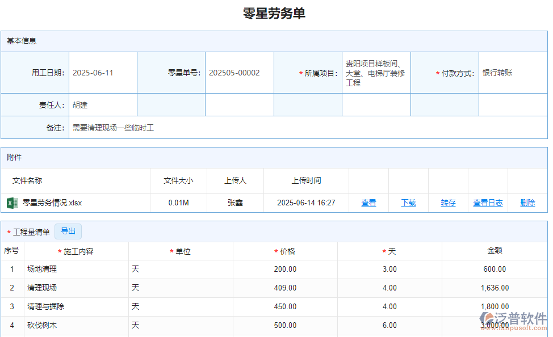The width and height of the screenshot is (553, 337).
Task: Download the attachment via 下载 link
Action: pyautogui.click(x=408, y=203)
